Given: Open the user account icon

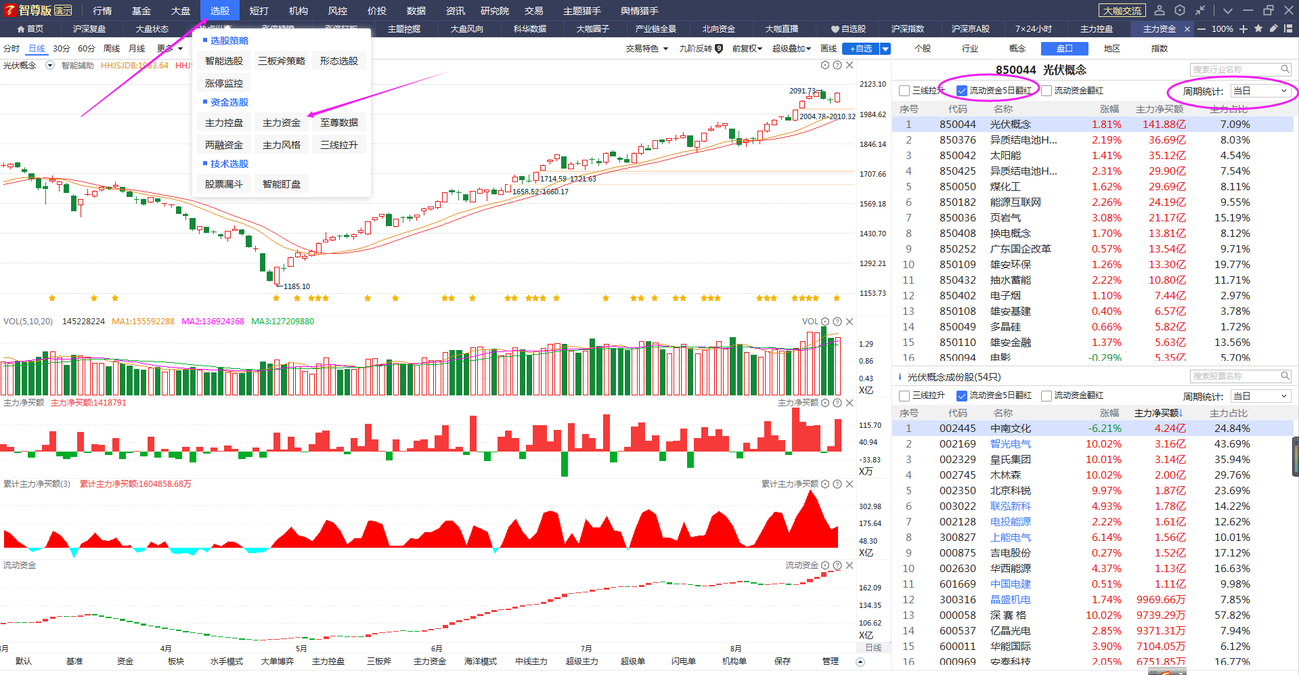Looking at the screenshot, I should pyautogui.click(x=1159, y=10).
